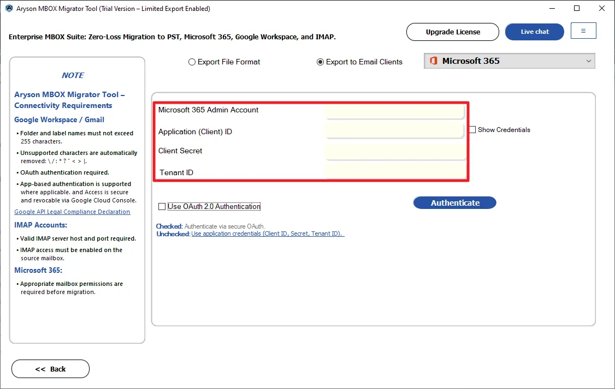Click 'Checked: Authenticate via secure OAuth.' text
This screenshot has width=615, height=389.
[211, 226]
